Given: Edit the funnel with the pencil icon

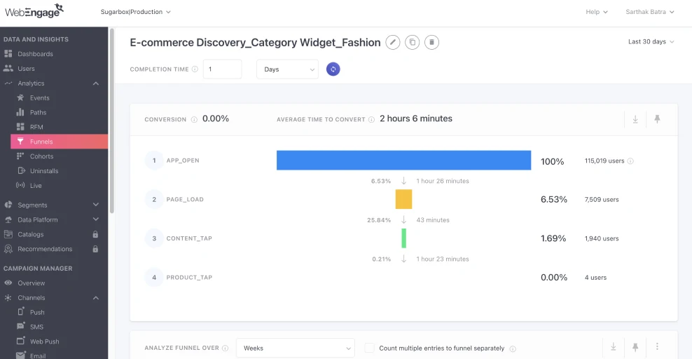Looking at the screenshot, I should pos(393,42).
